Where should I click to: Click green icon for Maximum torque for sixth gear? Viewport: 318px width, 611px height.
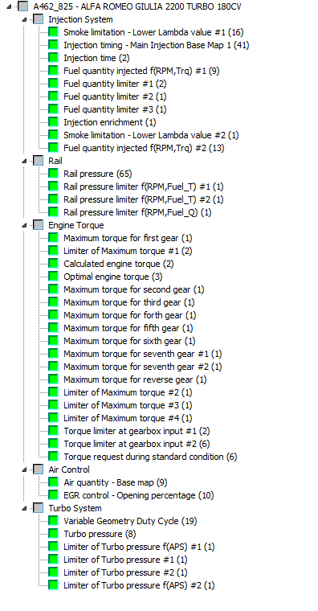pos(53,341)
